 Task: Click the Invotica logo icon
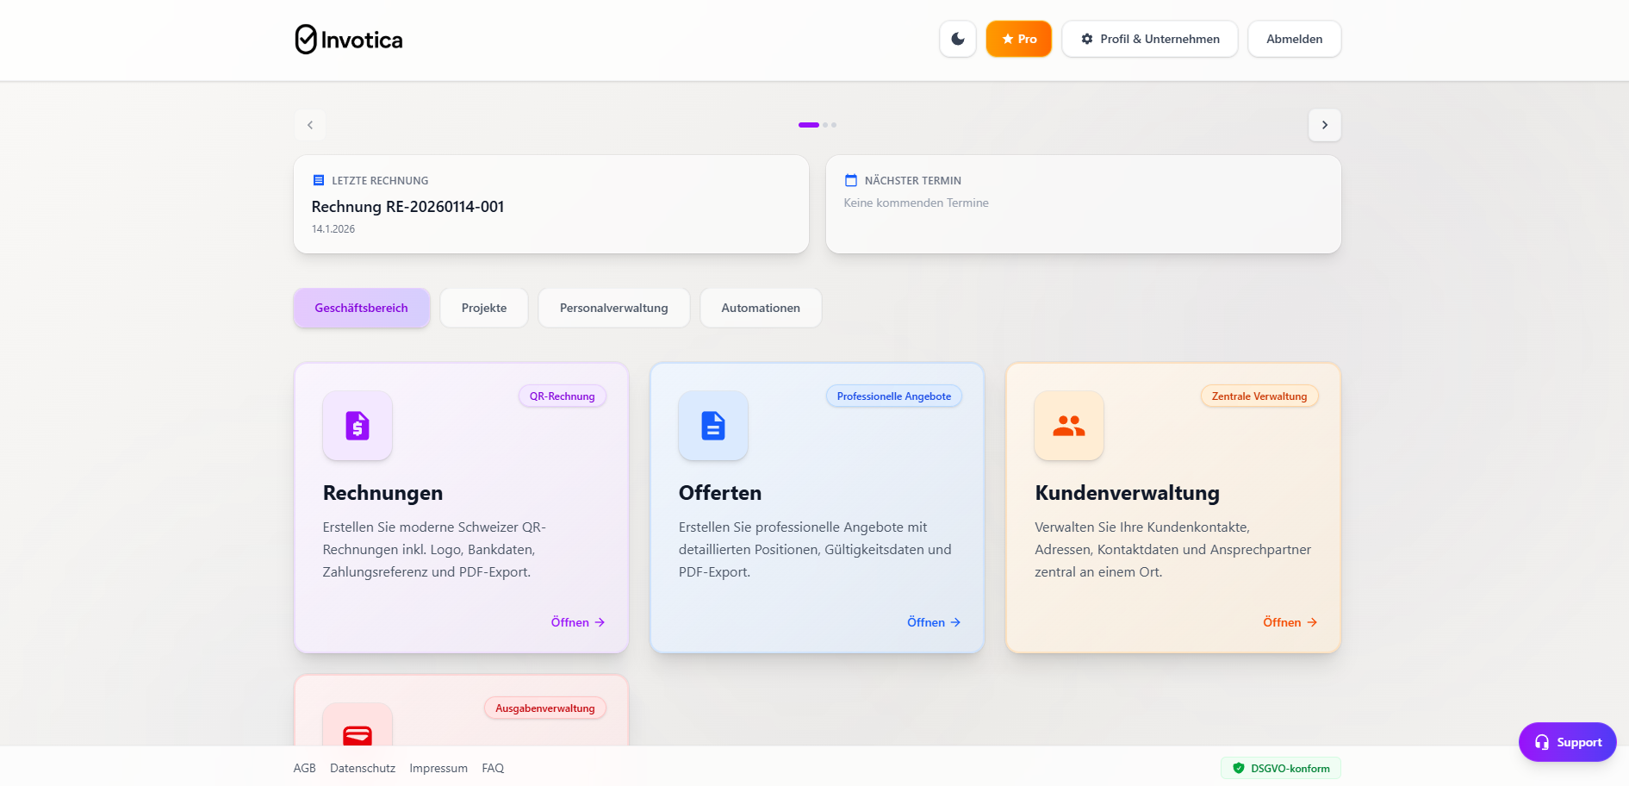[x=306, y=38]
